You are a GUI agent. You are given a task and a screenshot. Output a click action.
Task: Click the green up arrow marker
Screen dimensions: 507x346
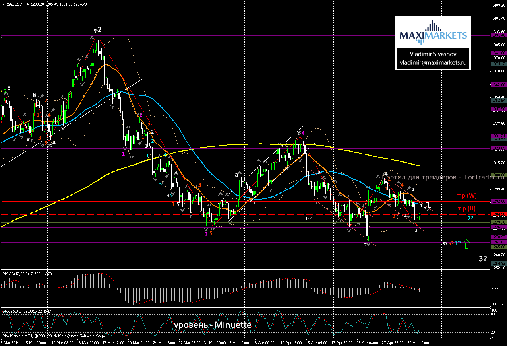466,244
